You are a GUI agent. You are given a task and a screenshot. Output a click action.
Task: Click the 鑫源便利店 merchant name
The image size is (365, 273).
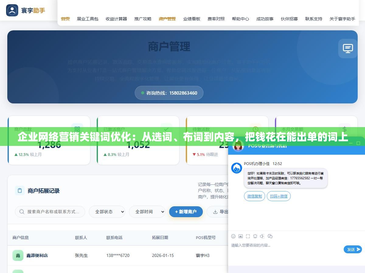tap(37, 255)
